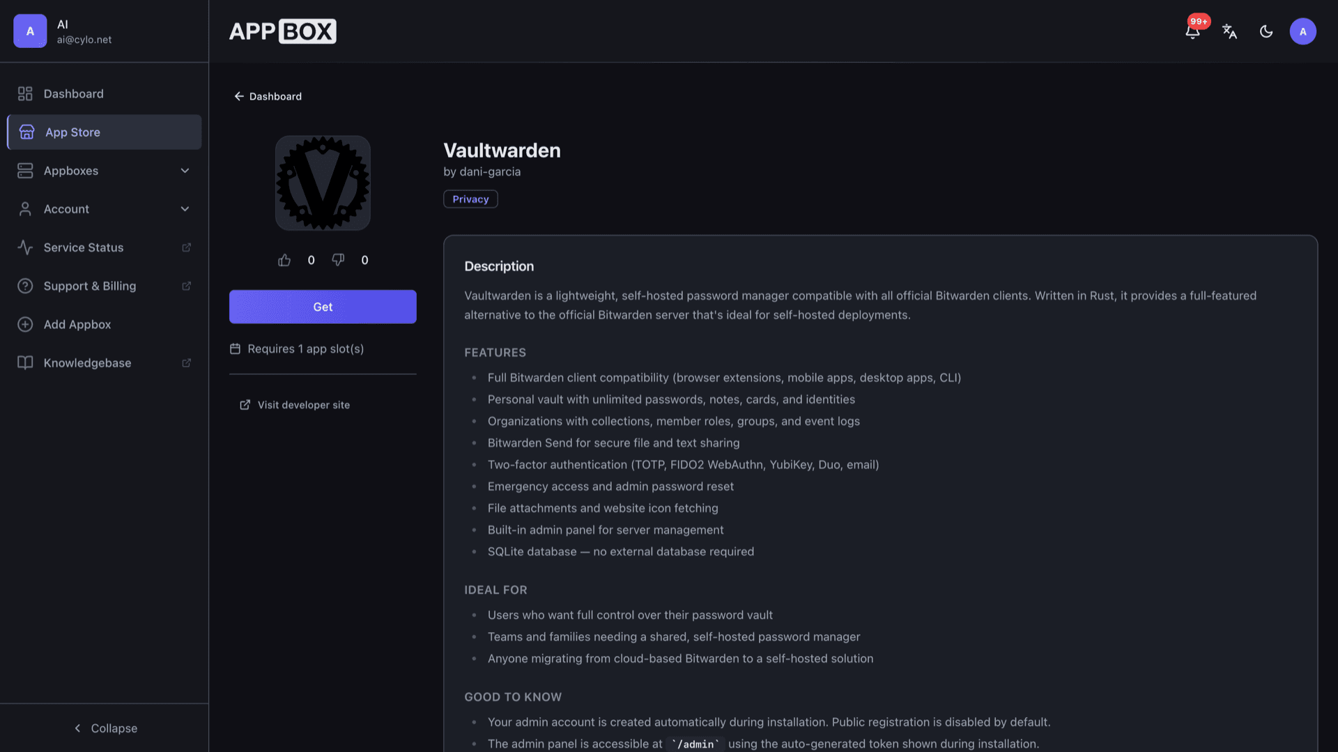
Task: Click 'SQLite database' feature line
Action: pos(620,551)
